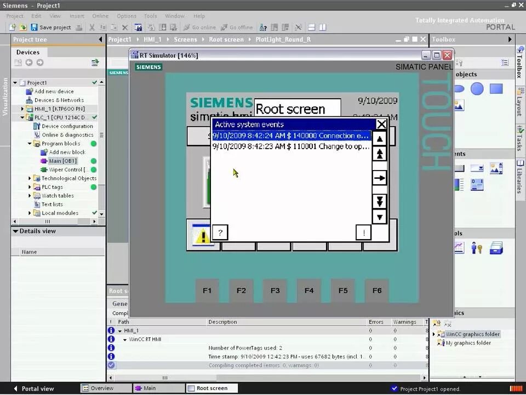Open the Window menu
526x395 pixels.
[x=175, y=16]
